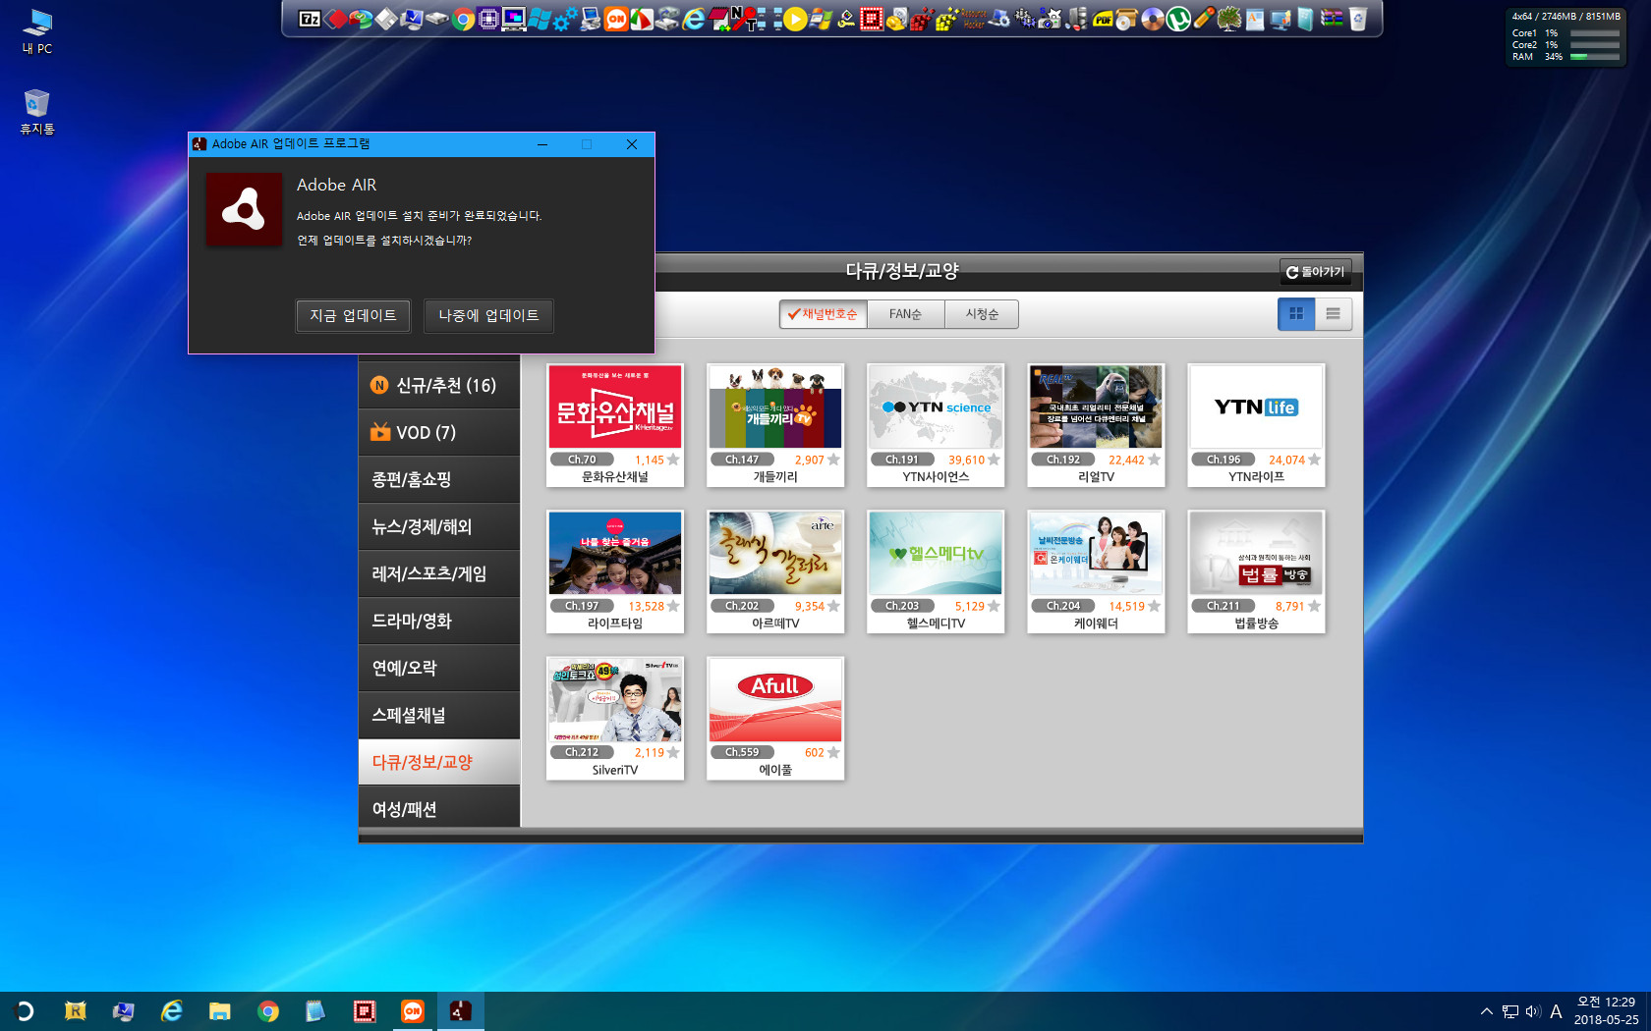1651x1031 pixels.
Task: Open Google Chrome in the top dock
Action: click(x=463, y=19)
